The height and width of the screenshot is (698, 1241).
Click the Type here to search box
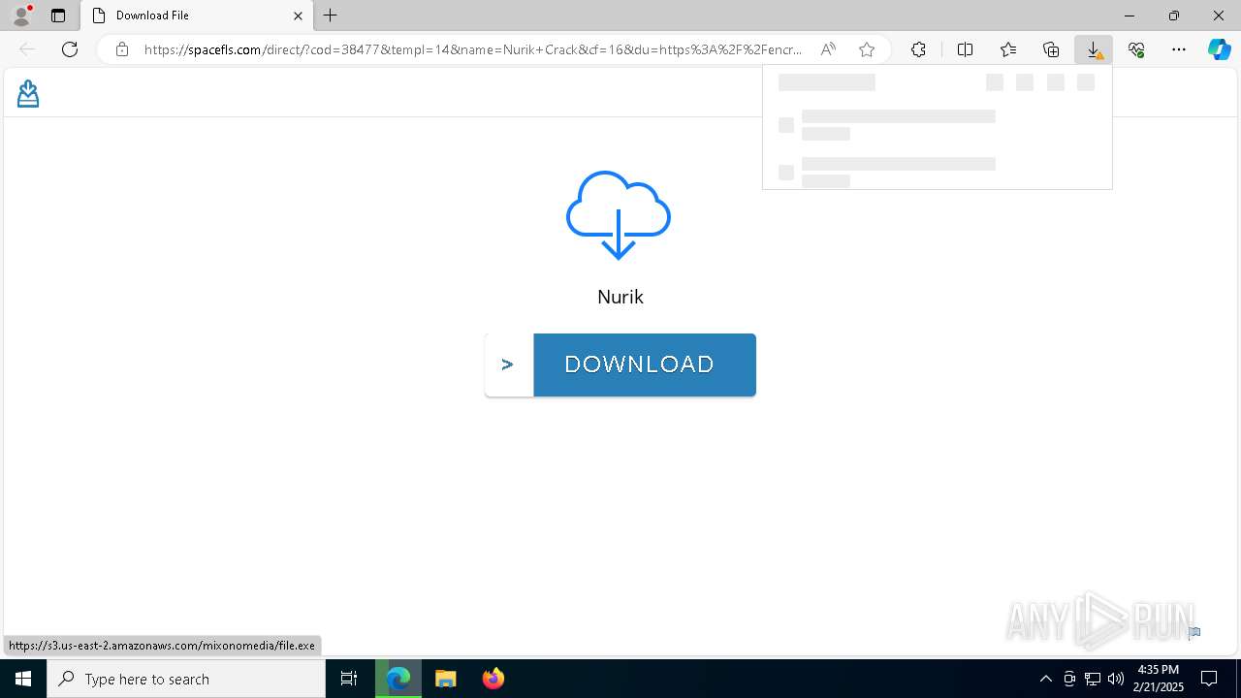186,679
